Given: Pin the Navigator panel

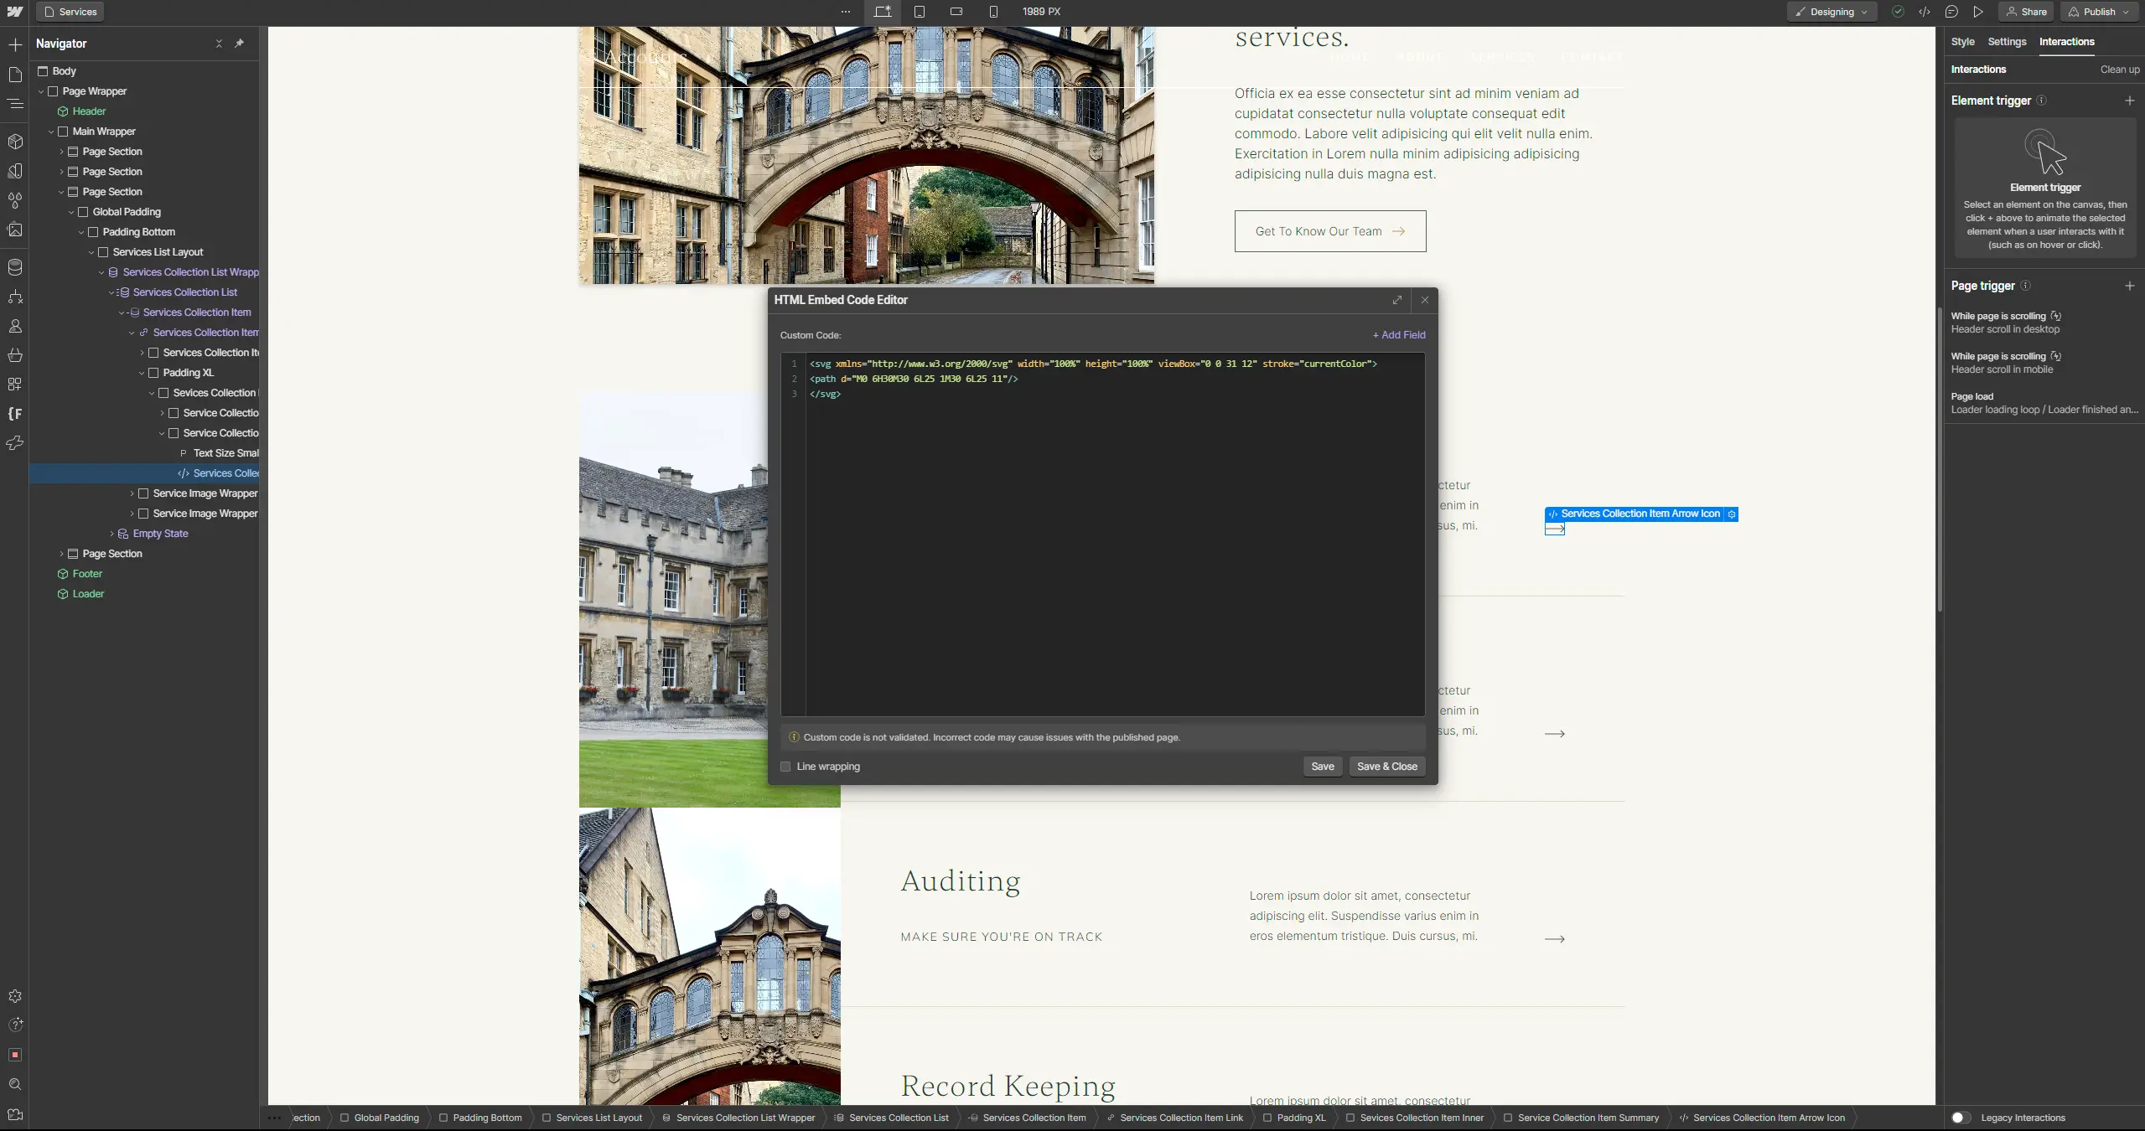Looking at the screenshot, I should 240,44.
